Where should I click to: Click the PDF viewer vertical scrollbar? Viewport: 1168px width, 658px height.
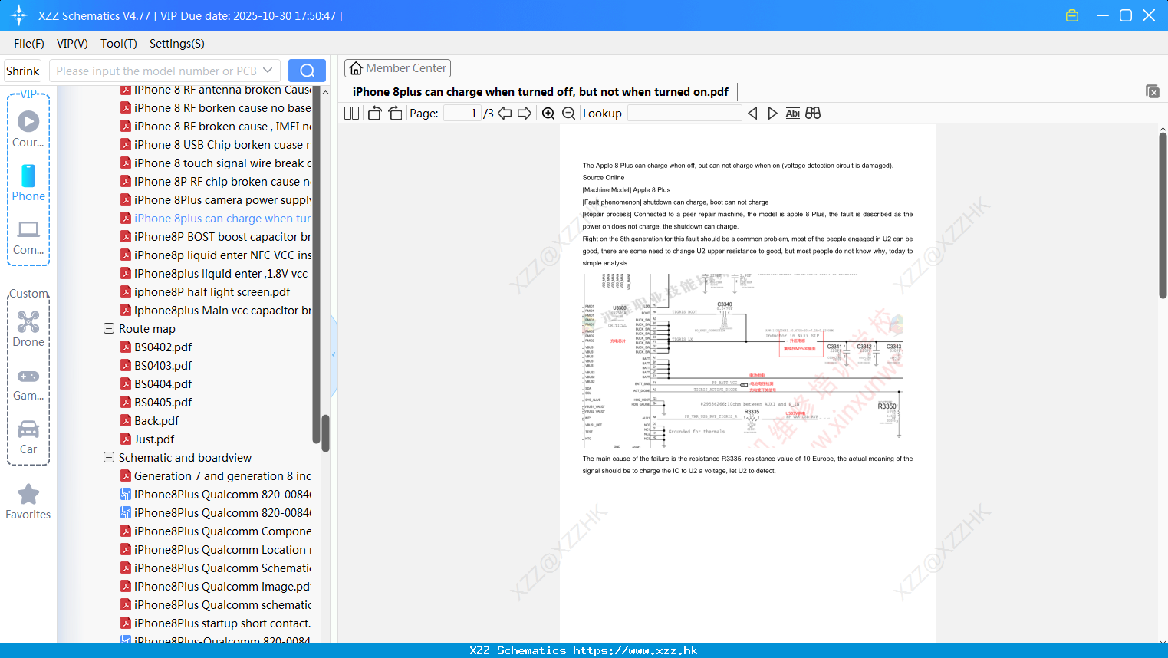pyautogui.click(x=1163, y=215)
